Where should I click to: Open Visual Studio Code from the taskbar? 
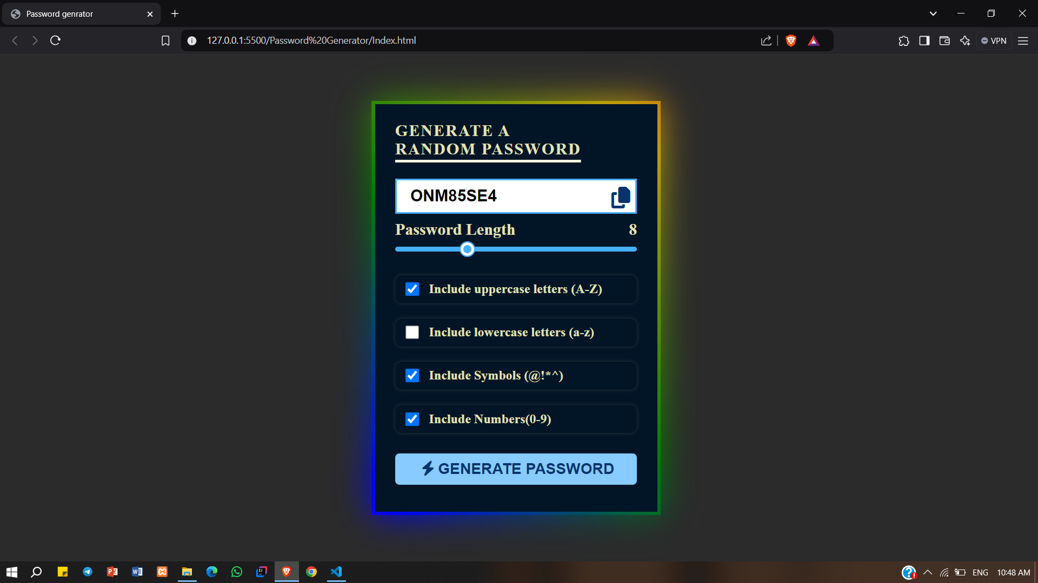coord(336,572)
